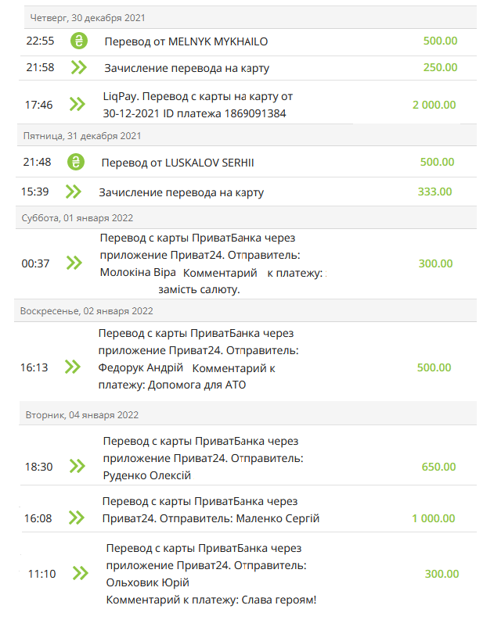This screenshot has width=483, height=634.
Task: Click the double-arrow icon next to LiqPay transfer
Action: tap(77, 104)
